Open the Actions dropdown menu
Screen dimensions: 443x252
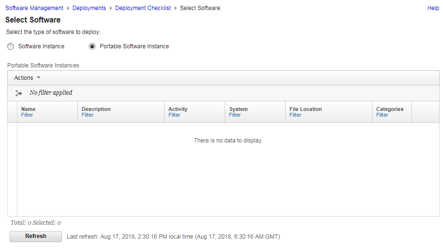[x=27, y=78]
